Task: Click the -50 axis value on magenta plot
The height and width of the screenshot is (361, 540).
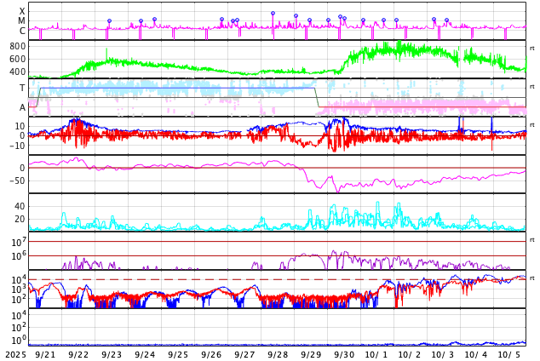Action: (x=16, y=180)
